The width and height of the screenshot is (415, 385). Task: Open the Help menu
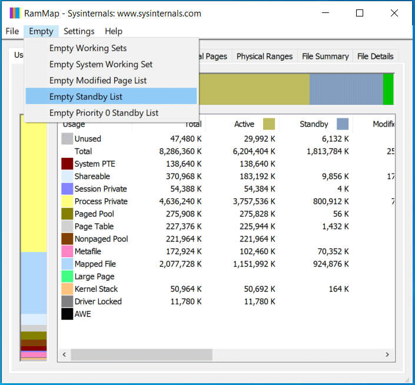(x=114, y=31)
